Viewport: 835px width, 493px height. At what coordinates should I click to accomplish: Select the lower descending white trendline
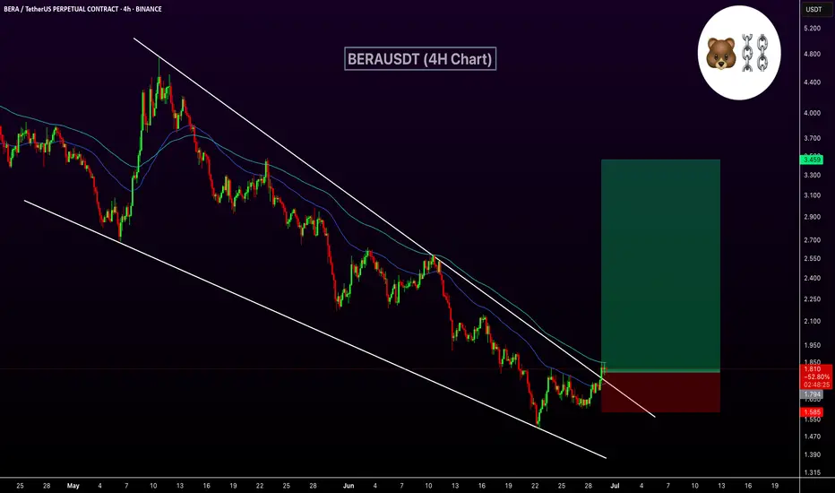(x=314, y=329)
